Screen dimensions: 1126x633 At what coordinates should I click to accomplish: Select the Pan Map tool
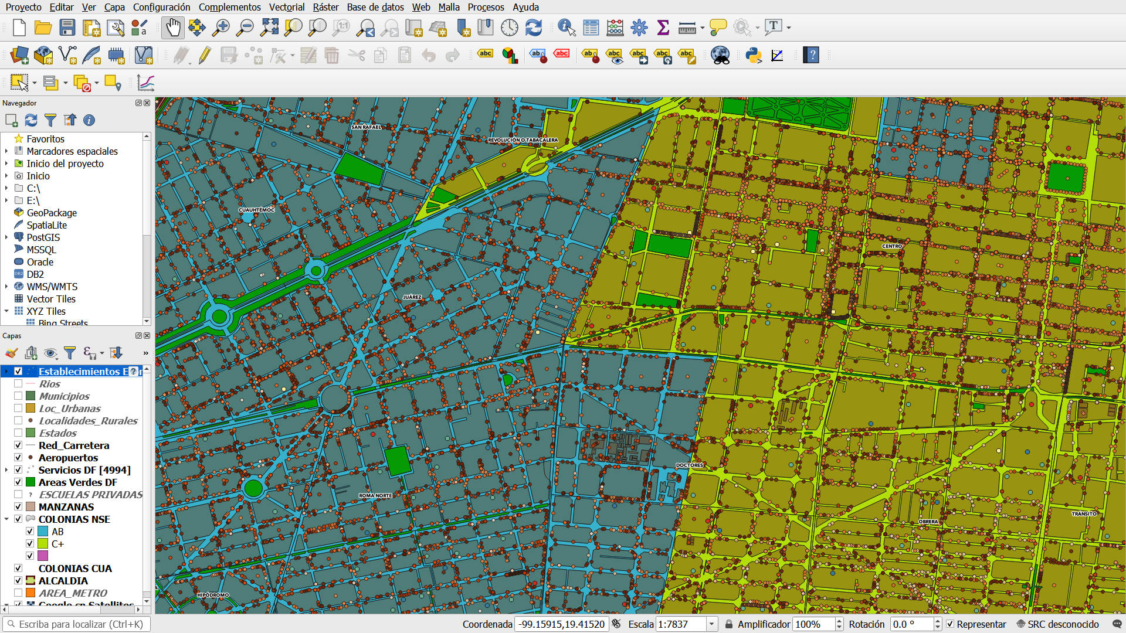(x=173, y=28)
